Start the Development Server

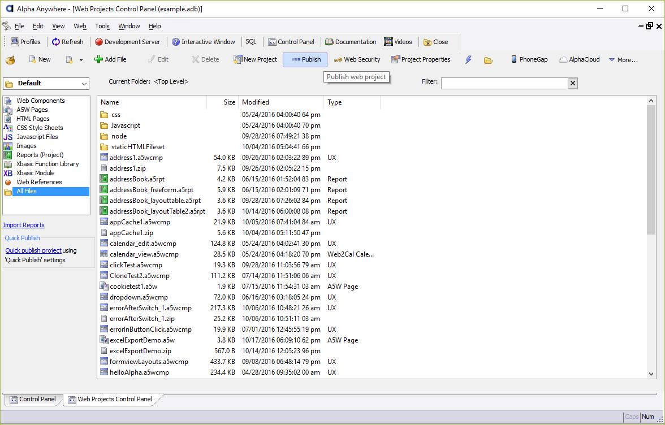click(x=128, y=42)
